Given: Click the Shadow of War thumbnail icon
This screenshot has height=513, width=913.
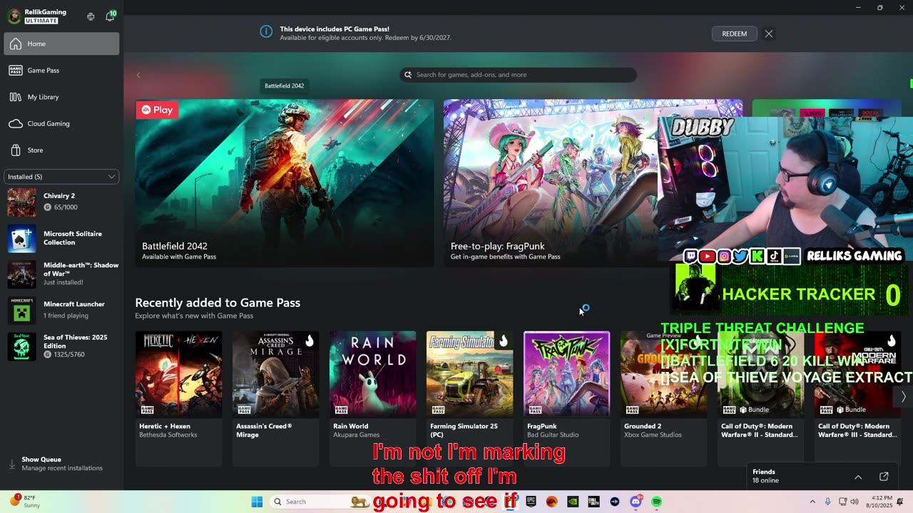Looking at the screenshot, I should click(21, 274).
